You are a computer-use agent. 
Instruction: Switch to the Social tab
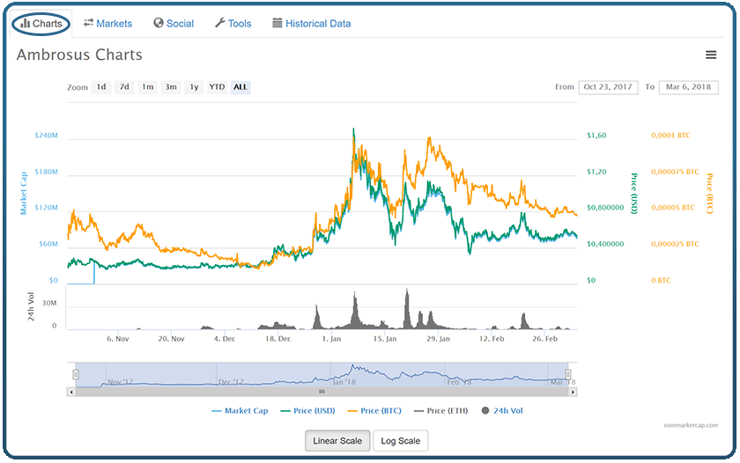point(174,24)
